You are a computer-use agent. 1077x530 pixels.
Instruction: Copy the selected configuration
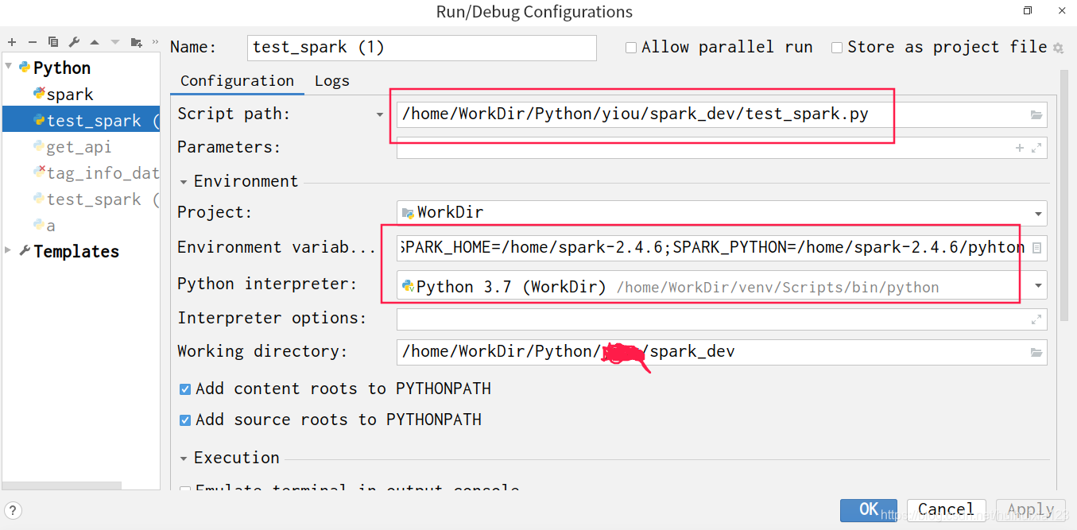pyautogui.click(x=53, y=42)
